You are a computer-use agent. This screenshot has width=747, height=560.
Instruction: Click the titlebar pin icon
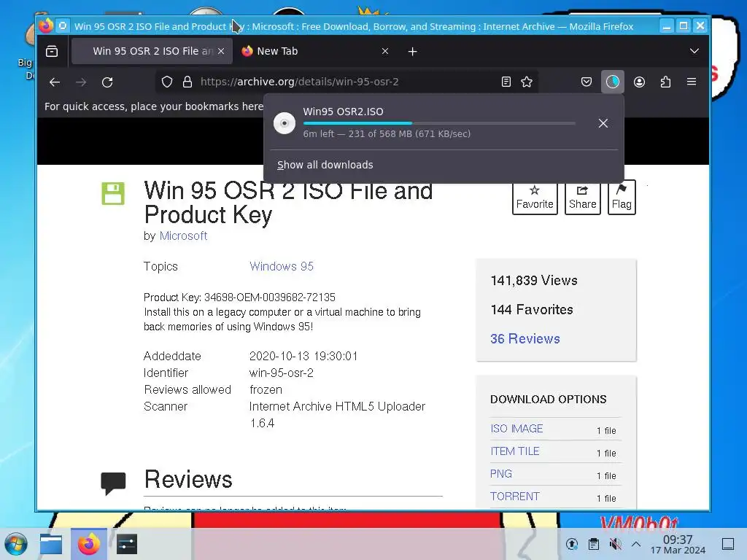click(63, 26)
